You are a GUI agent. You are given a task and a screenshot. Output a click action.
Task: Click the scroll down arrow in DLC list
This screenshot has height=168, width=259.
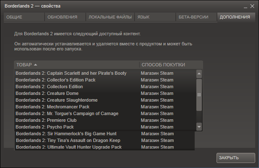[x=199, y=126]
